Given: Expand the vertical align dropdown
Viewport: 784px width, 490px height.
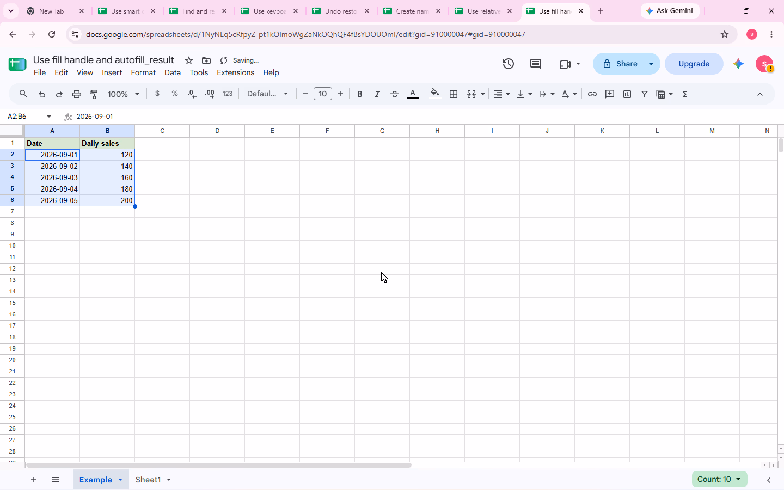Looking at the screenshot, I should click(524, 94).
